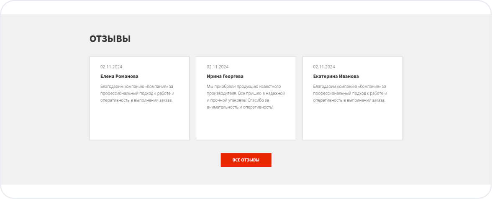The height and width of the screenshot is (199, 492).
Task: Select Елена Романова's review text paragraph
Action: (x=137, y=93)
